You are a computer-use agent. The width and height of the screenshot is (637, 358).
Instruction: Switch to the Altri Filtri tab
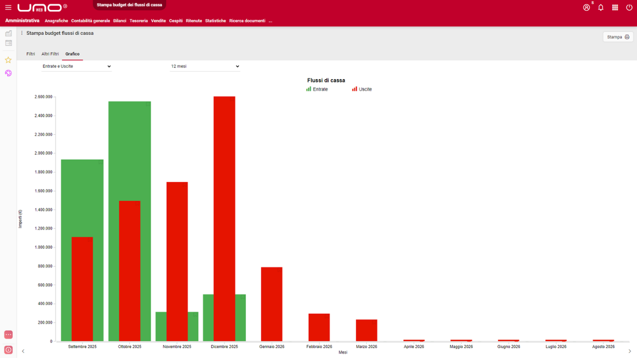point(50,54)
